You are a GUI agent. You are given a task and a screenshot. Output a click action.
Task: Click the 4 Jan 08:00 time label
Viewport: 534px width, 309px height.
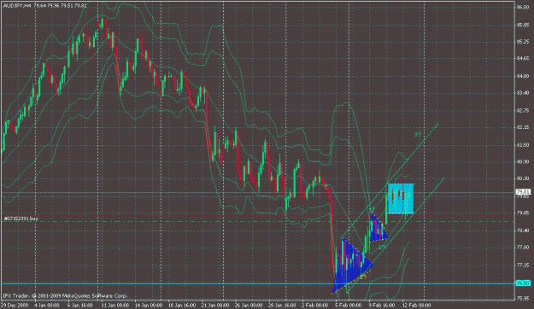[47, 306]
